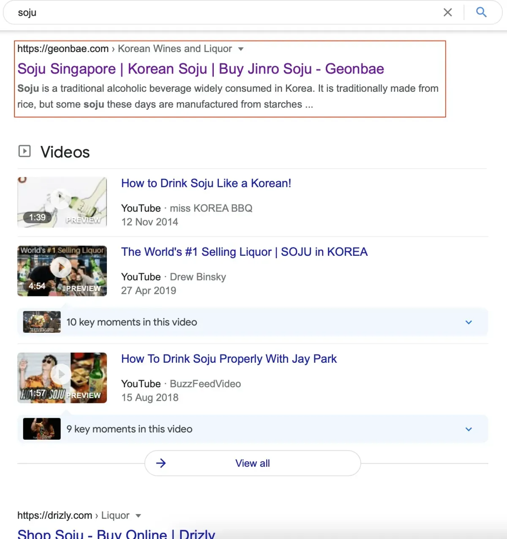Play the World's #1 Selling Liquor video thumbnail
Image resolution: width=507 pixels, height=539 pixels.
click(x=62, y=271)
